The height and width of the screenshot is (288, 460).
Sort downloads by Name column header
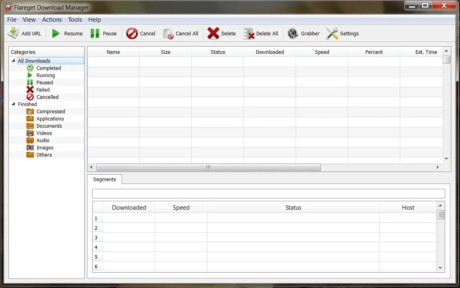tap(113, 52)
